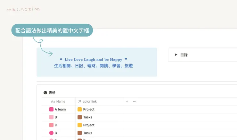Click the yellow Project icon in A team row
Screen dimensions: 237x140
pos(80,109)
